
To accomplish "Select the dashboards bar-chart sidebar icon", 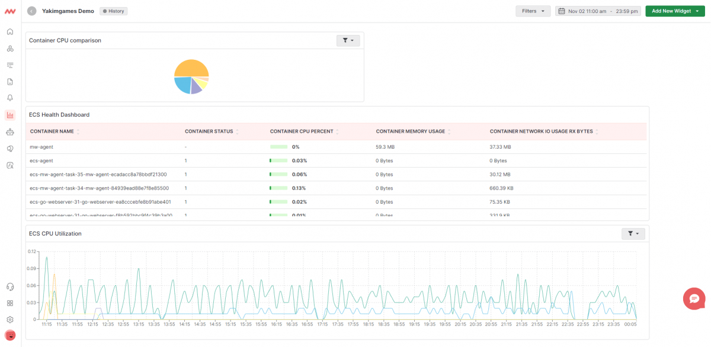I will 10,115.
